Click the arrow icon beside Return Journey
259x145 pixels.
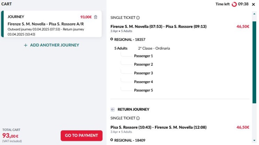(x=113, y=109)
